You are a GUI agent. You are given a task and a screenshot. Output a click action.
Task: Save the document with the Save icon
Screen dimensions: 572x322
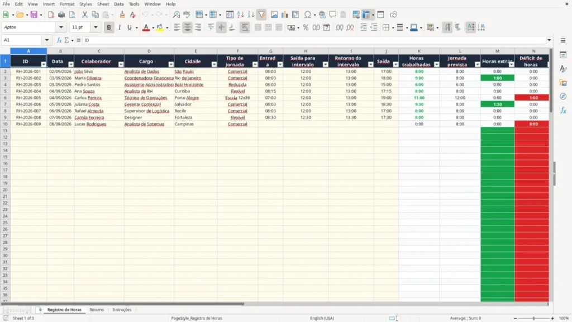(34, 15)
